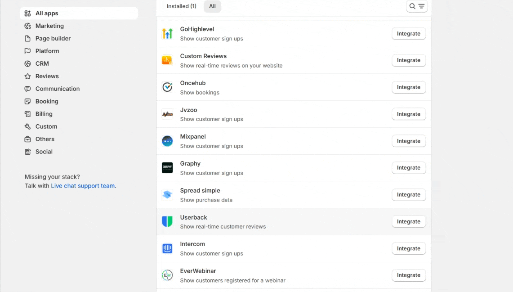This screenshot has height=292, width=513.
Task: Click 'Show bookings' description text
Action: [200, 93]
